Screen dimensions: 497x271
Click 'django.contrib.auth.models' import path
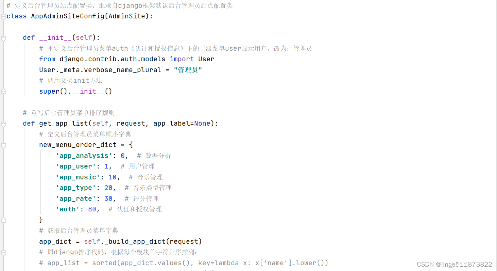(x=113, y=59)
